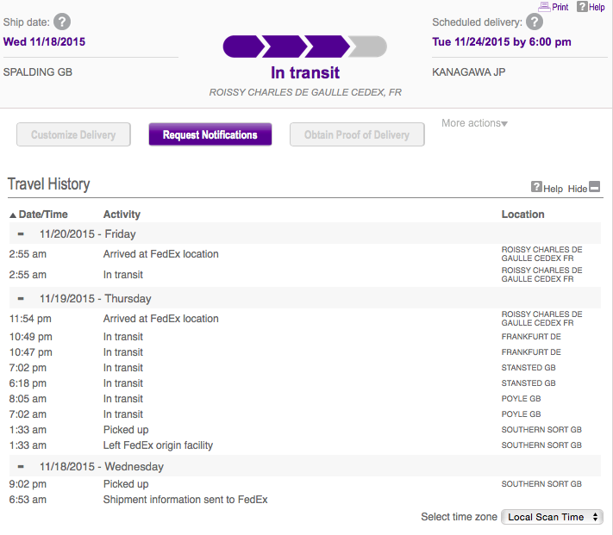Click the shipment progress status bar
The width and height of the screenshot is (613, 535).
pyautogui.click(x=305, y=47)
